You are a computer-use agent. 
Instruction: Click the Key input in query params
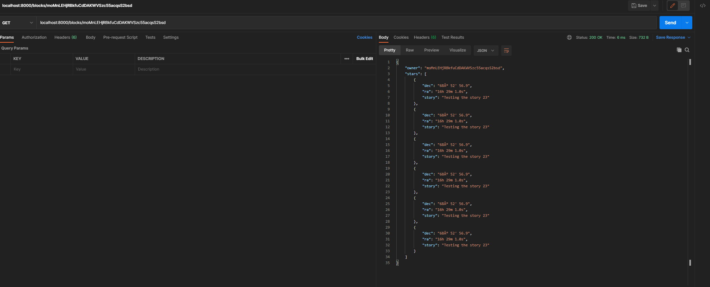42,69
